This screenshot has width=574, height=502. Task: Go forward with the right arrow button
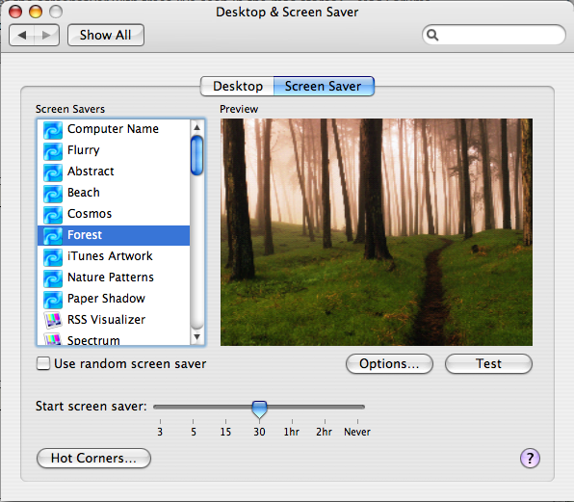(47, 35)
